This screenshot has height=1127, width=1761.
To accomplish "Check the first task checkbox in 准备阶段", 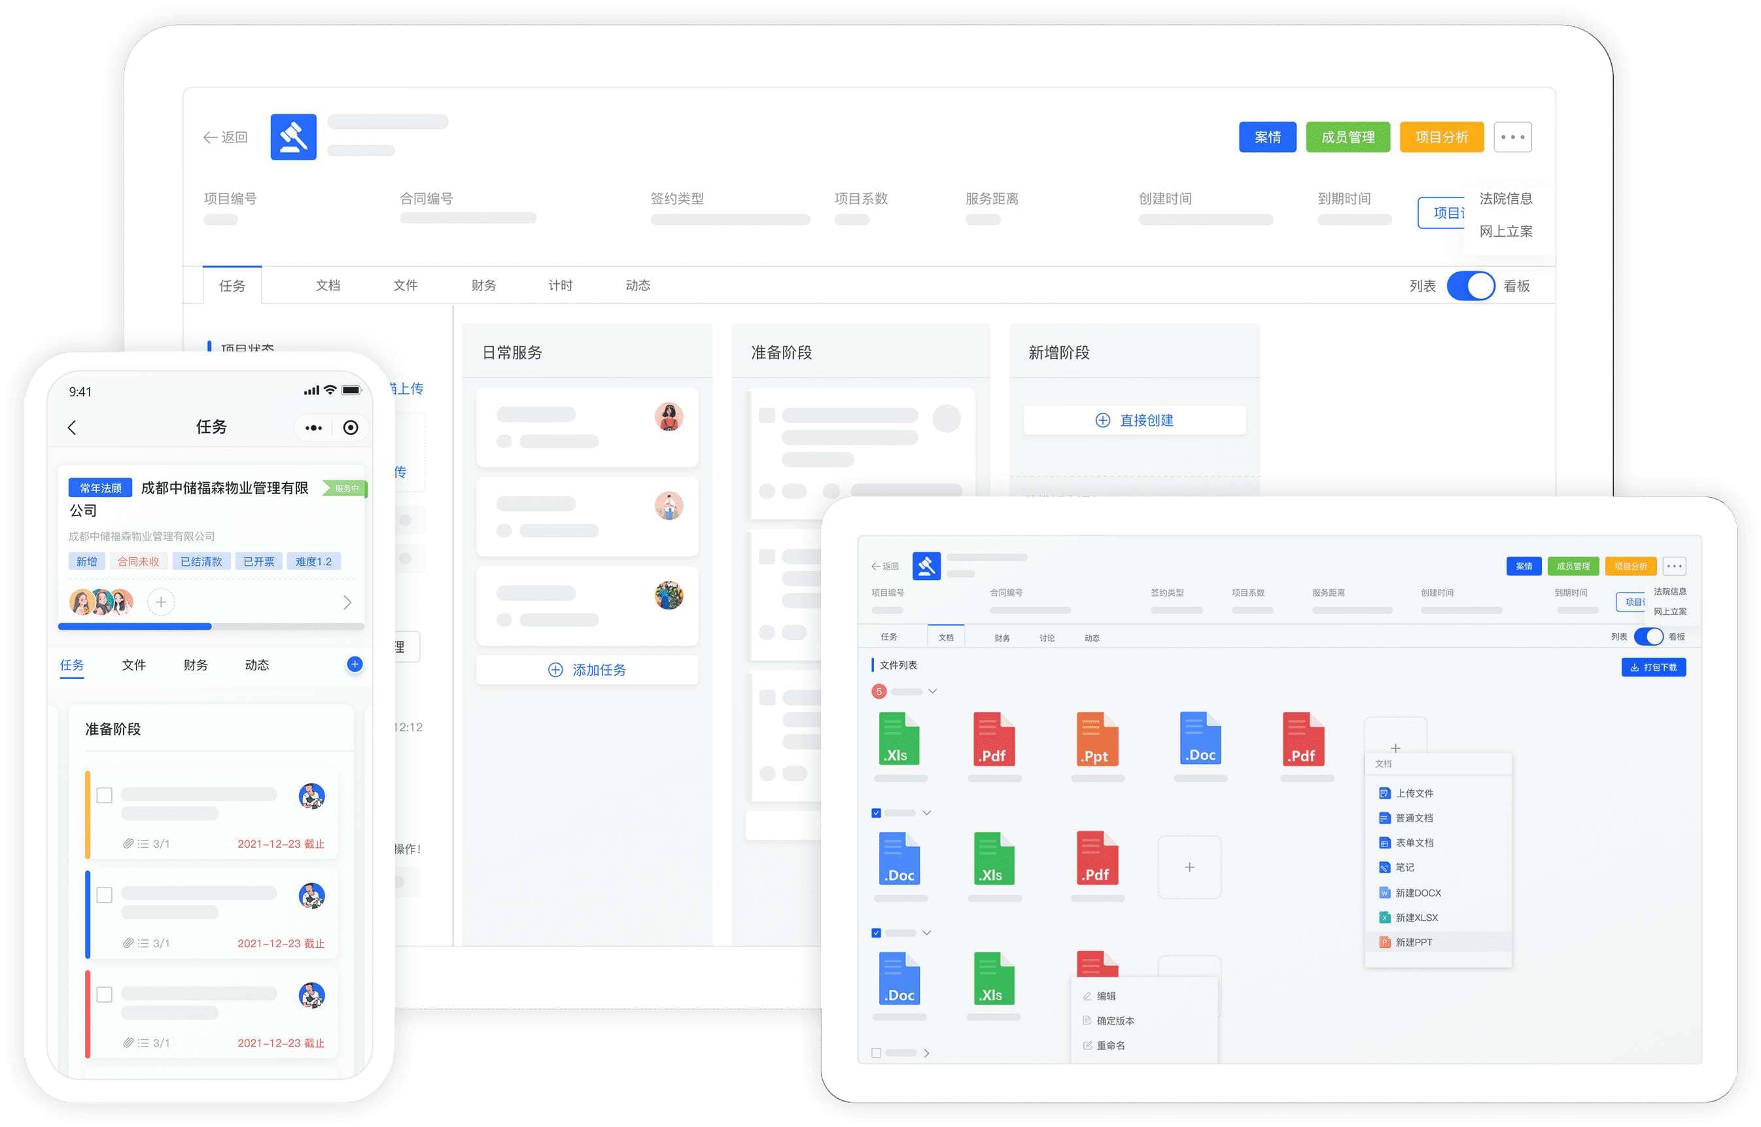I will click(105, 795).
